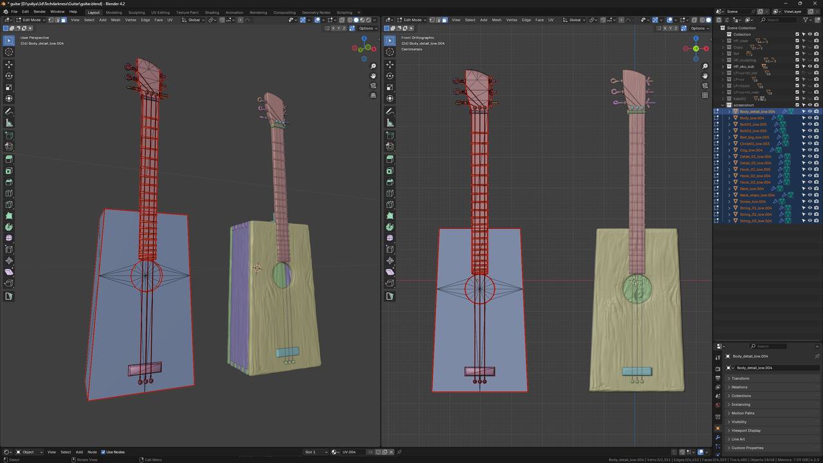Open the Output properties tab
Image resolution: width=823 pixels, height=463 pixels.
pos(718,378)
